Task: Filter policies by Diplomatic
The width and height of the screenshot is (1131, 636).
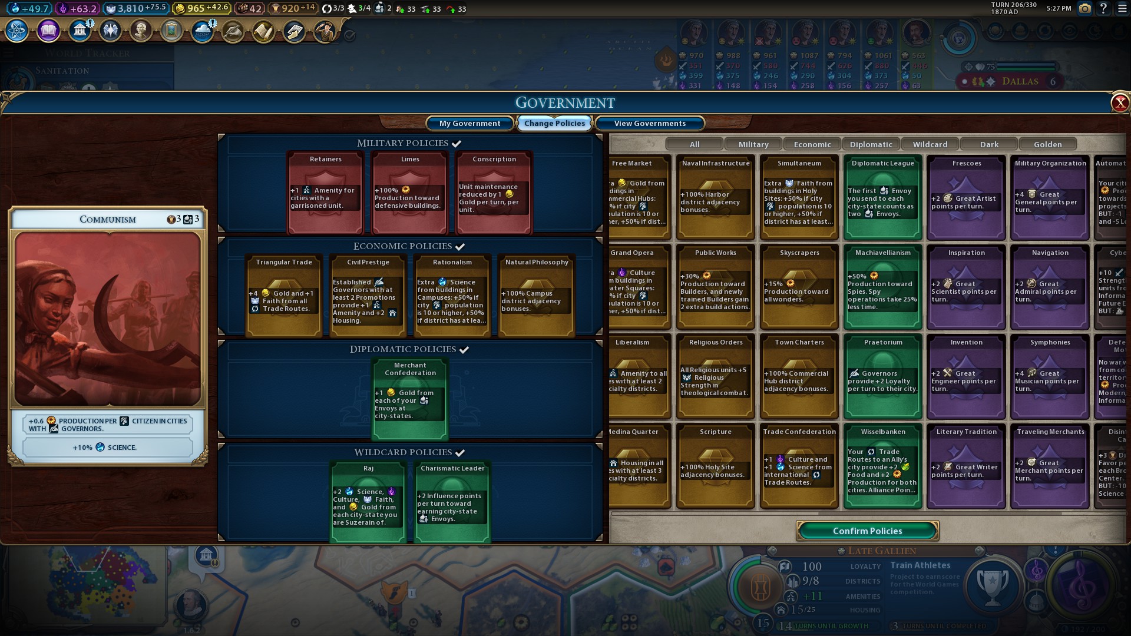Action: click(x=871, y=144)
